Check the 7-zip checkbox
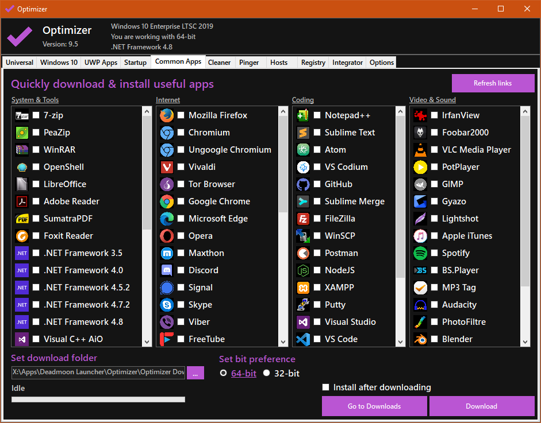This screenshot has width=541, height=423. coord(36,115)
